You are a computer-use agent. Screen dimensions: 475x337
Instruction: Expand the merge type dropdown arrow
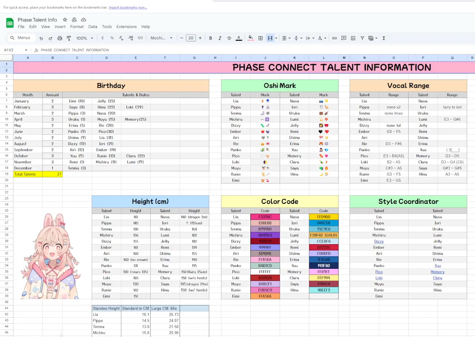pyautogui.click(x=276, y=38)
